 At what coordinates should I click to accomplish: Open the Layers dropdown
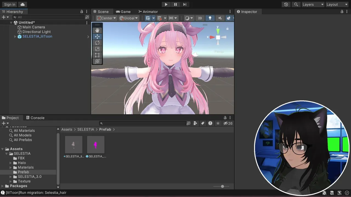[313, 4]
